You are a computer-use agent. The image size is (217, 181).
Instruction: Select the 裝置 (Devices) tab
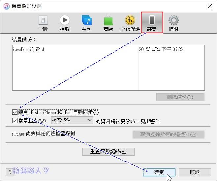tap(152, 22)
